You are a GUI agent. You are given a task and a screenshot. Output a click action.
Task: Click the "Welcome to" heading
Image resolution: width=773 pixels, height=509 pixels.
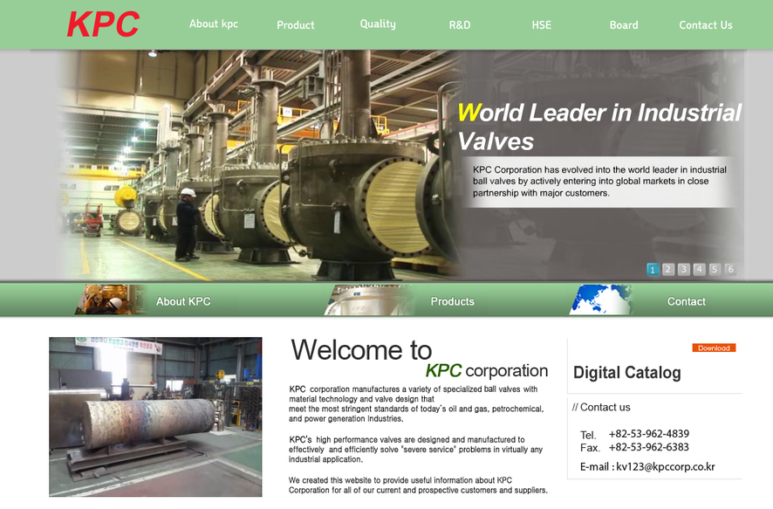[361, 350]
